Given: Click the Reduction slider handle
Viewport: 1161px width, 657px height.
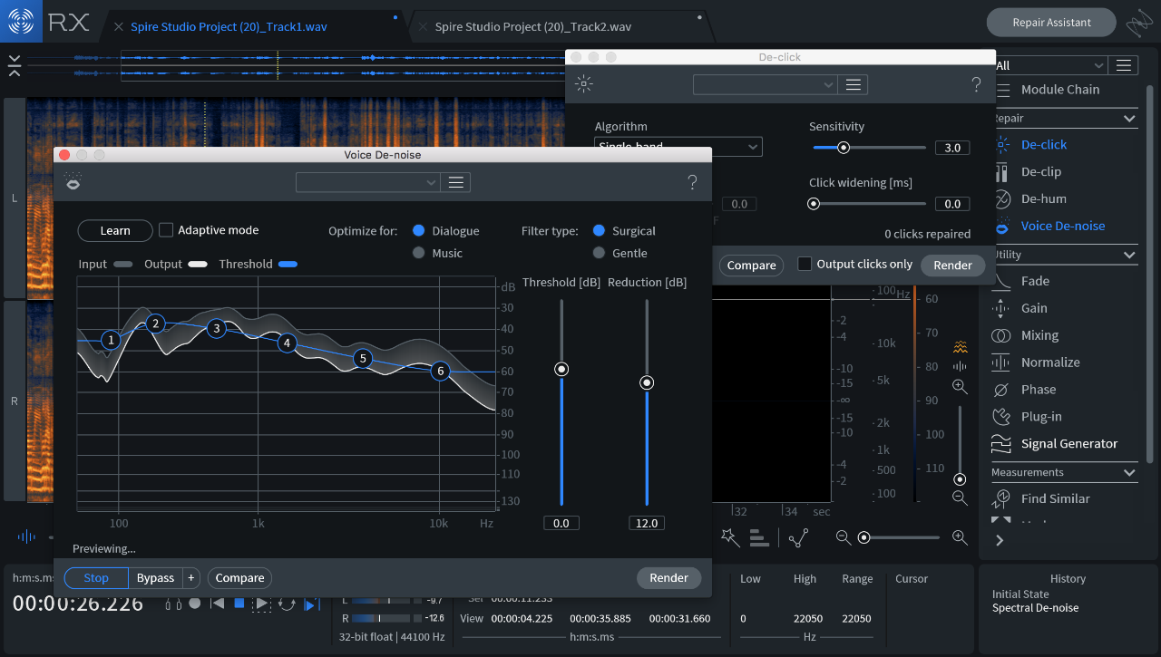Looking at the screenshot, I should pos(647,382).
